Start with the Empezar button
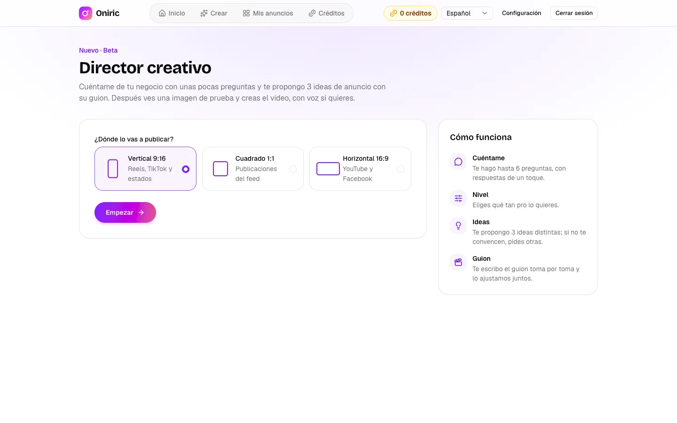 click(x=125, y=212)
